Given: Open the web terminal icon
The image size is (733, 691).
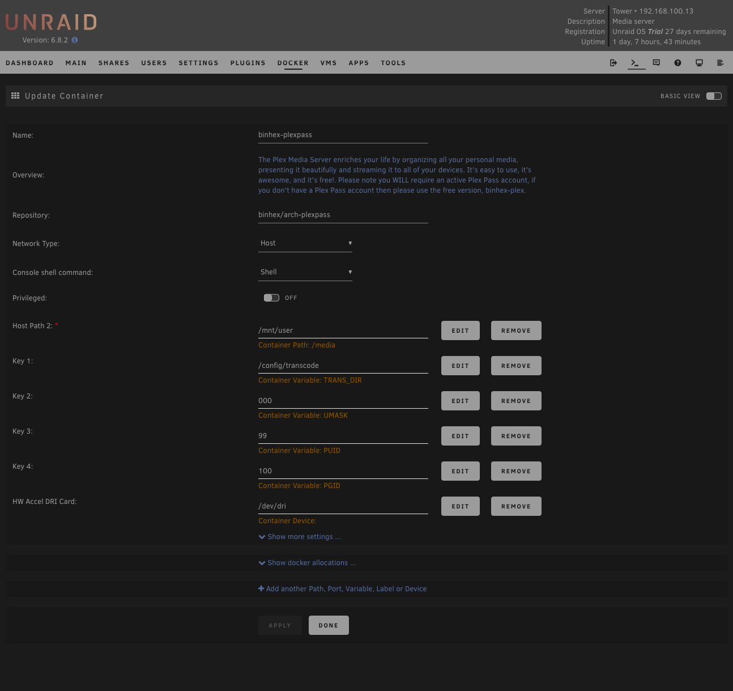Looking at the screenshot, I should (x=636, y=62).
